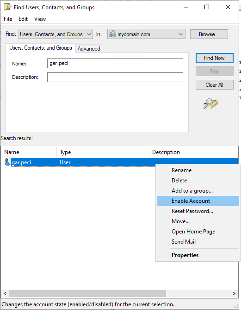241x310 pixels.
Task: Choose Send Mail from context menu
Action: click(198, 242)
